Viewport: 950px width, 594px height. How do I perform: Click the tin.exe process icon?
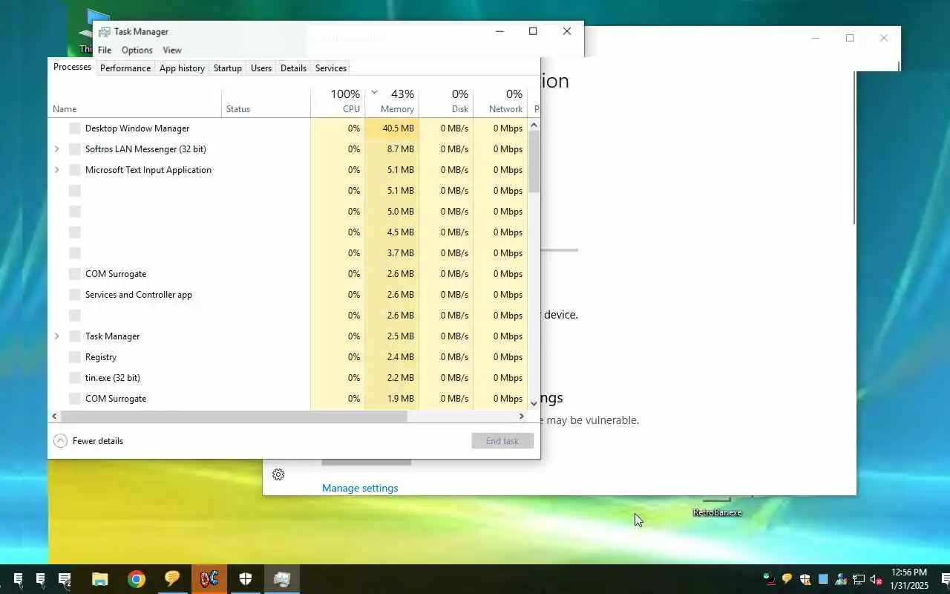[x=75, y=378]
